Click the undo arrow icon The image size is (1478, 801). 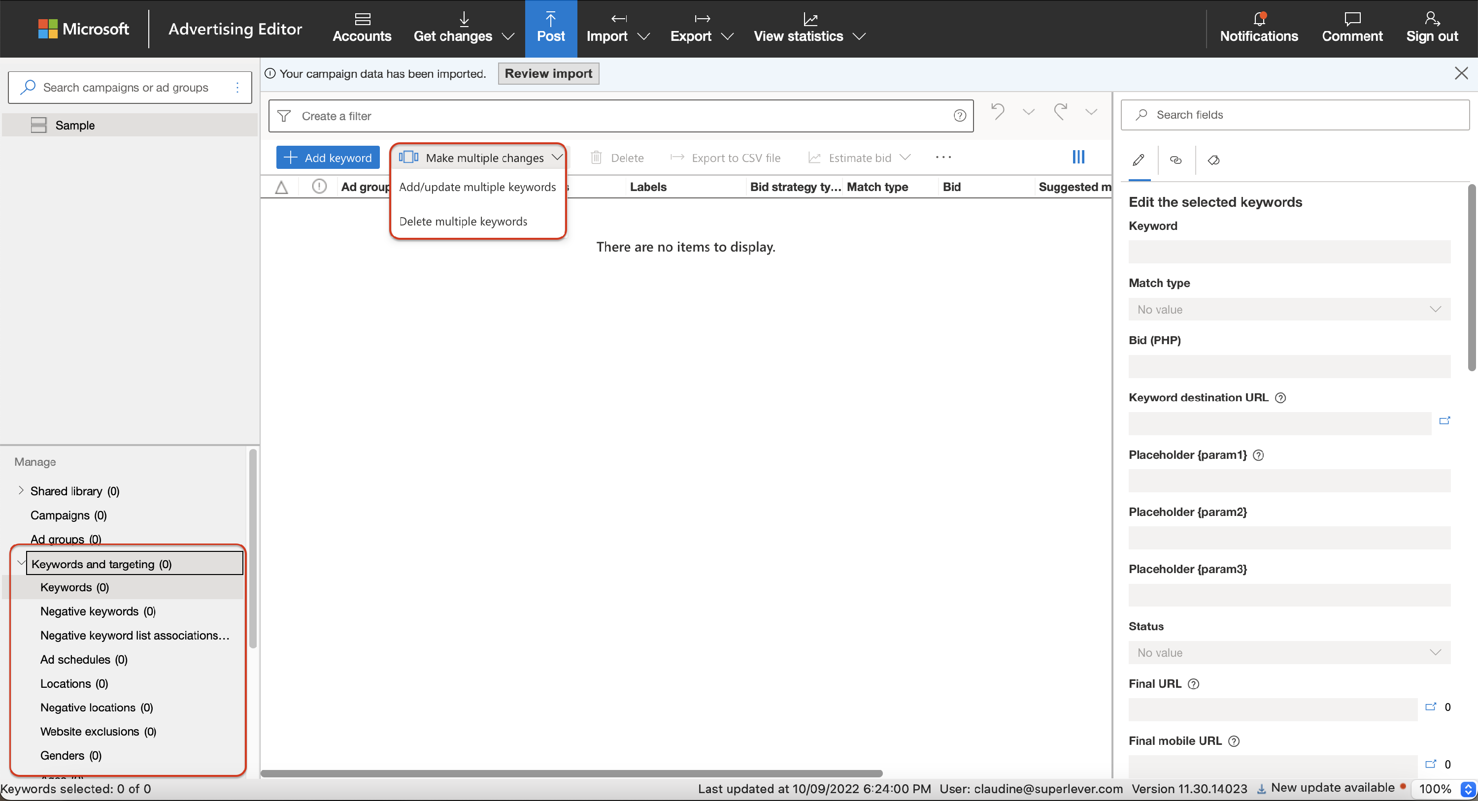pyautogui.click(x=998, y=111)
